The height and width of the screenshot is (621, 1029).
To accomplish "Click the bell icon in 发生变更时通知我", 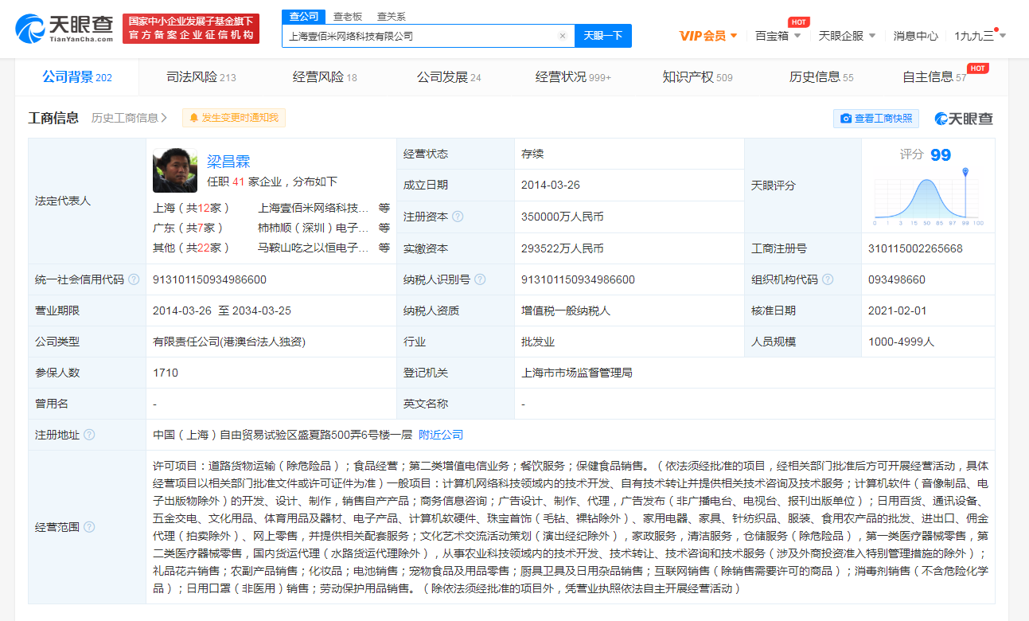I will tap(194, 118).
